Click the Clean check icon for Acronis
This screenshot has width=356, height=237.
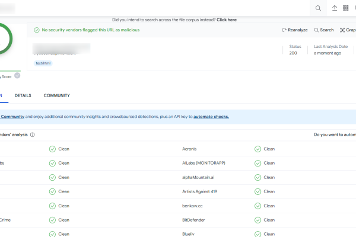(x=258, y=149)
